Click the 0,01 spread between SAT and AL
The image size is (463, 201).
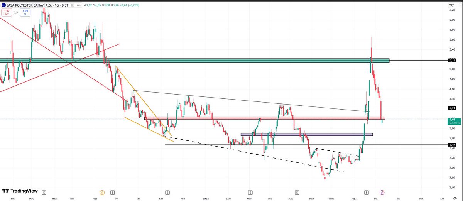(x=16, y=12)
